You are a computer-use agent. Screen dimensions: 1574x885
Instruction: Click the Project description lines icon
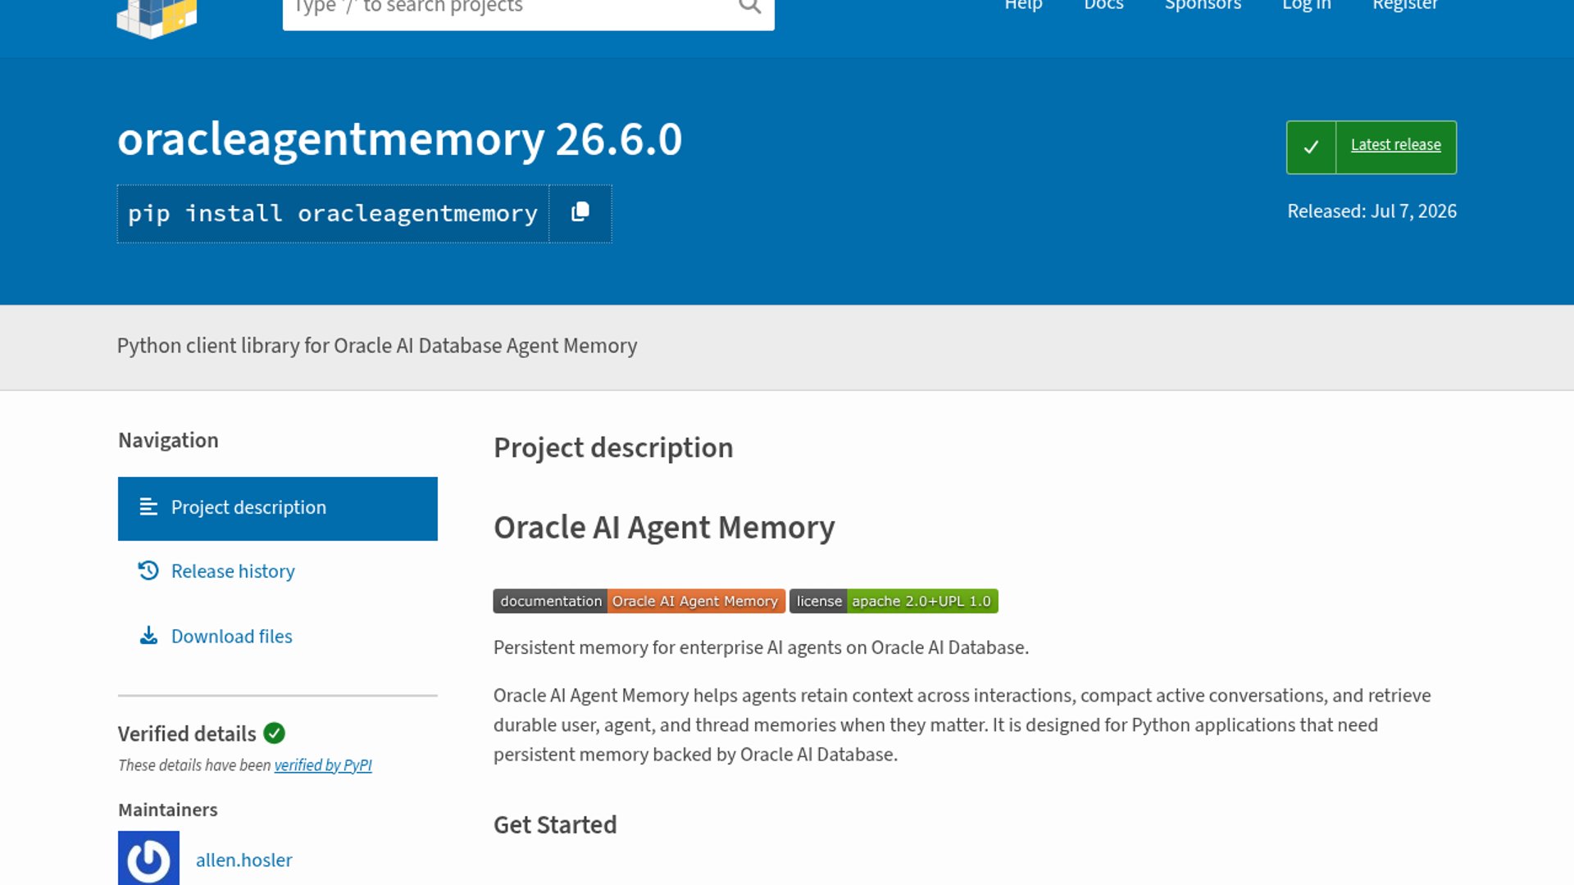pos(148,507)
